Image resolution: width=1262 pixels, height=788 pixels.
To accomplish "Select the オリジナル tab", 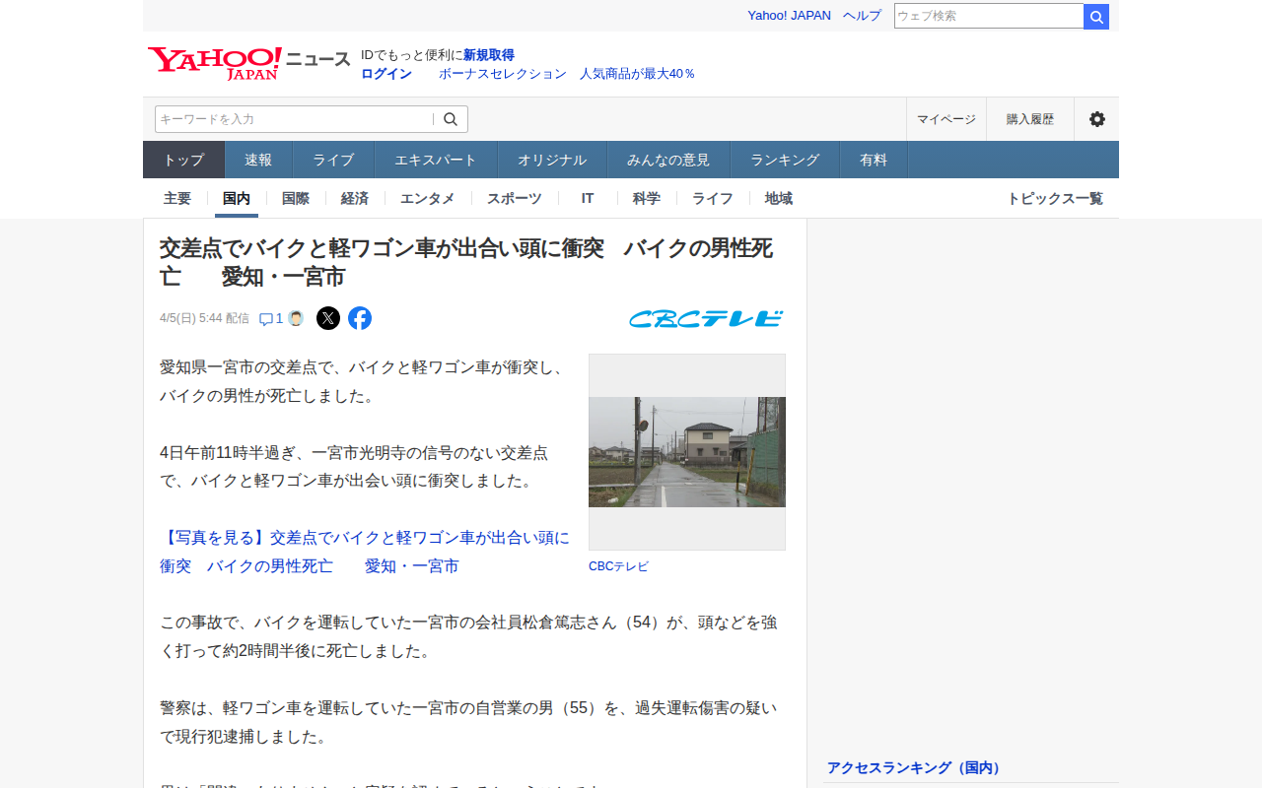I will 552,160.
